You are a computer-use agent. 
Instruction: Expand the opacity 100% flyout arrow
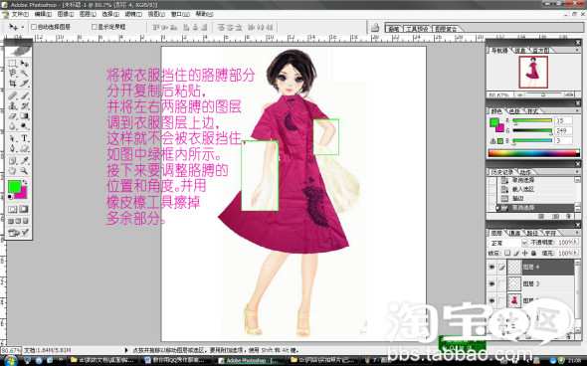pos(575,242)
